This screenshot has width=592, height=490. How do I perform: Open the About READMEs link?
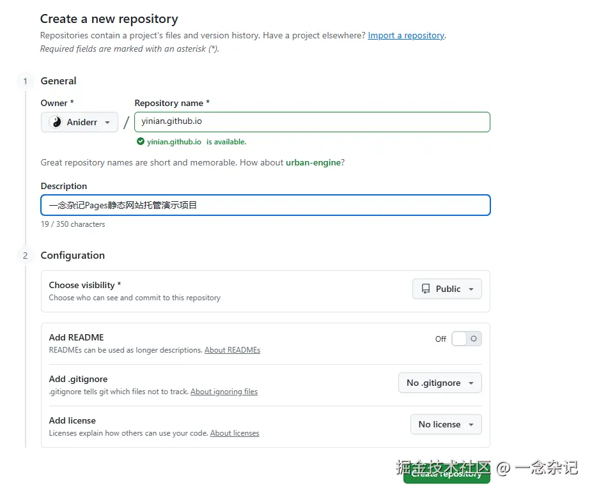(232, 350)
